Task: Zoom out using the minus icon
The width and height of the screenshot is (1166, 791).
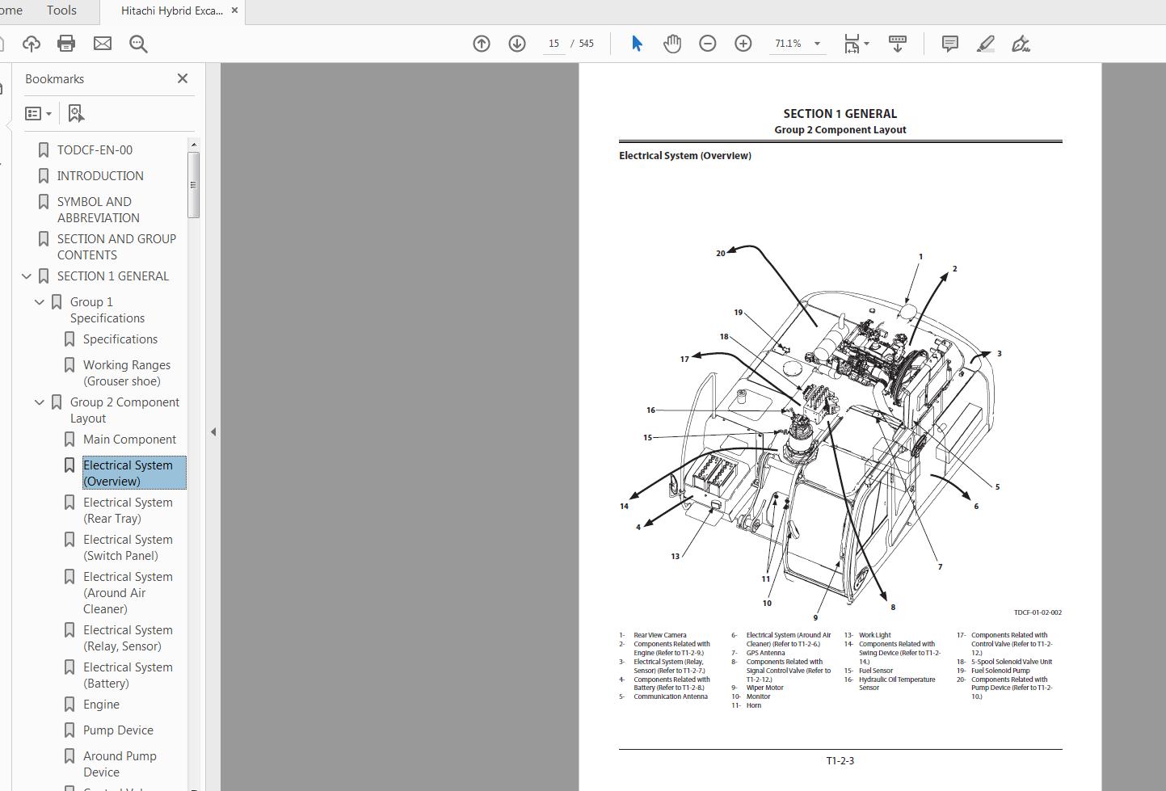Action: [x=707, y=44]
